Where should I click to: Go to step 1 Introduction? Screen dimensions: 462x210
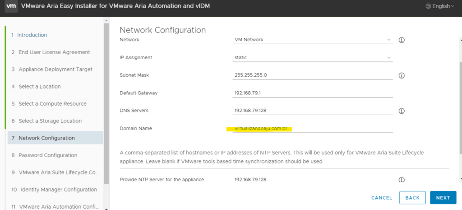click(32, 35)
